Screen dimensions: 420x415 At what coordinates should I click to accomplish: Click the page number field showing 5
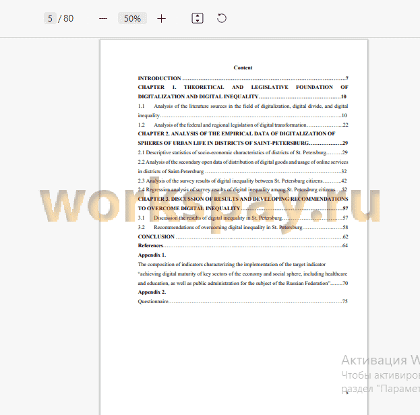50,18
